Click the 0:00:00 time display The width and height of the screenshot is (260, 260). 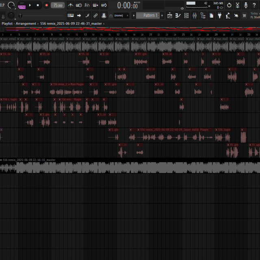128,5
